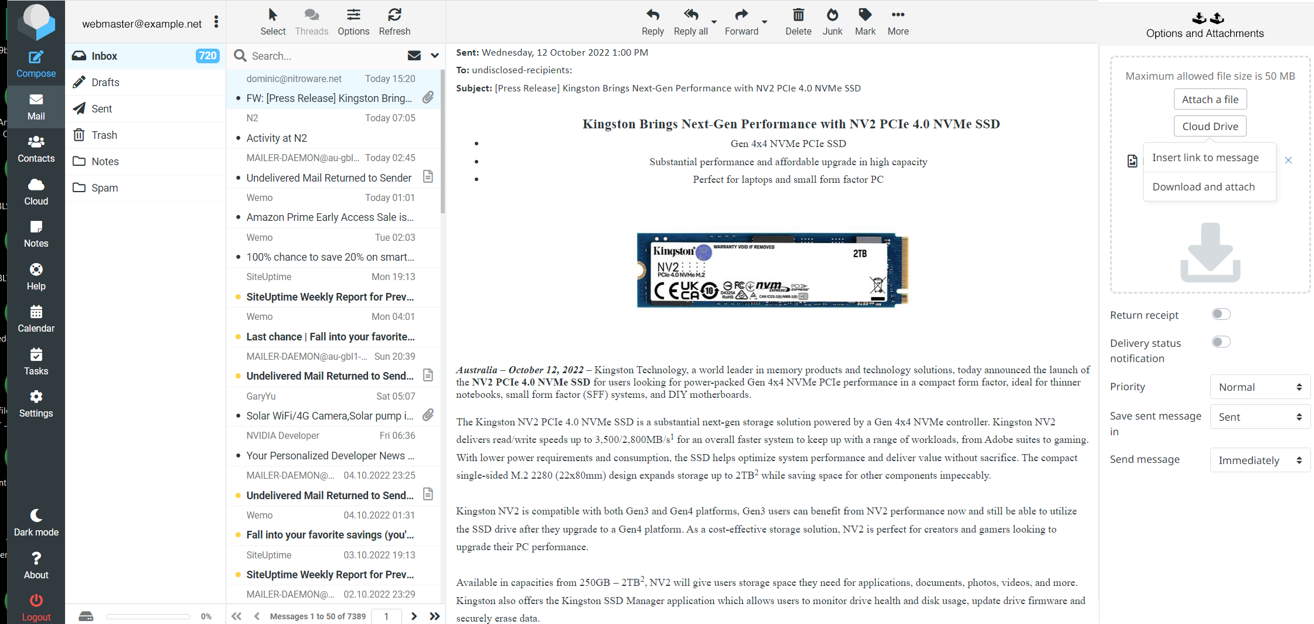Screen dimensions: 1314x624
Task: Close the attachment popup with X
Action: 1288,161
